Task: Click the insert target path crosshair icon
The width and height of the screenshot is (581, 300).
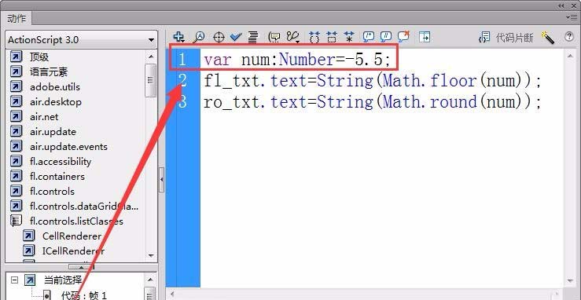Action: pyautogui.click(x=219, y=37)
